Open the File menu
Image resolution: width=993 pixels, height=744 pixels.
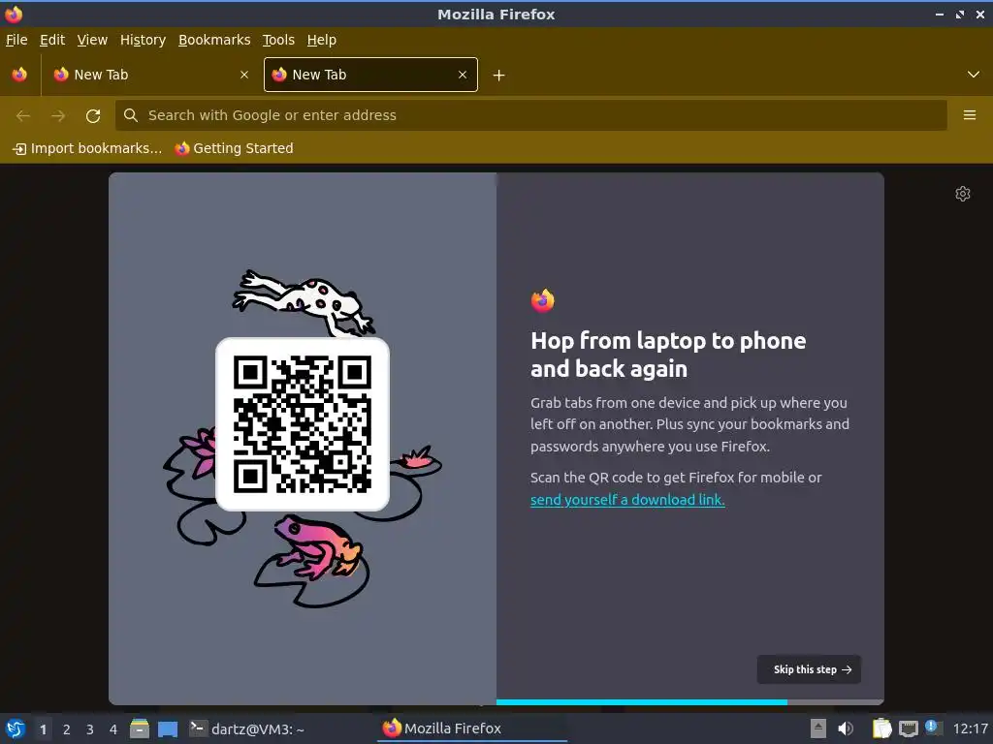16,40
